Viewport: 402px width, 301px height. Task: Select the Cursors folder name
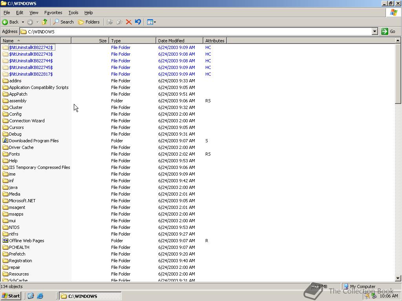tap(16, 127)
